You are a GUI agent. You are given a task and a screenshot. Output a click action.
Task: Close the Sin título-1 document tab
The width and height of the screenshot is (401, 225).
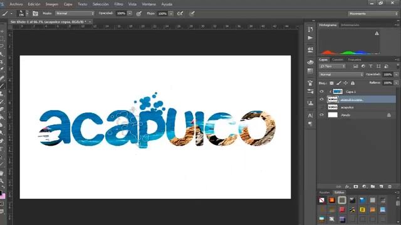tap(90, 22)
